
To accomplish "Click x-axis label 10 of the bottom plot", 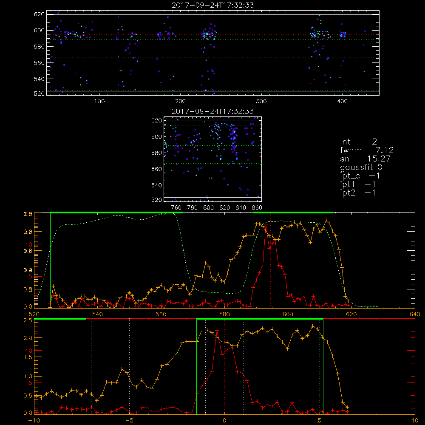I will pos(415,421).
